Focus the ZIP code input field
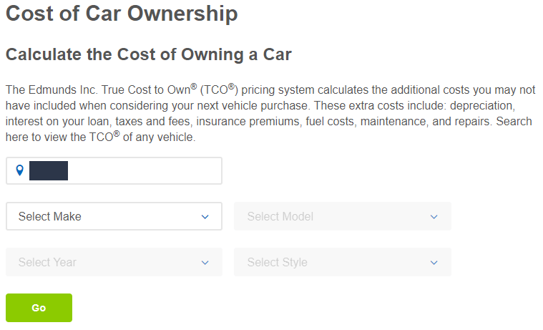Image resolution: width=543 pixels, height=330 pixels. click(114, 170)
